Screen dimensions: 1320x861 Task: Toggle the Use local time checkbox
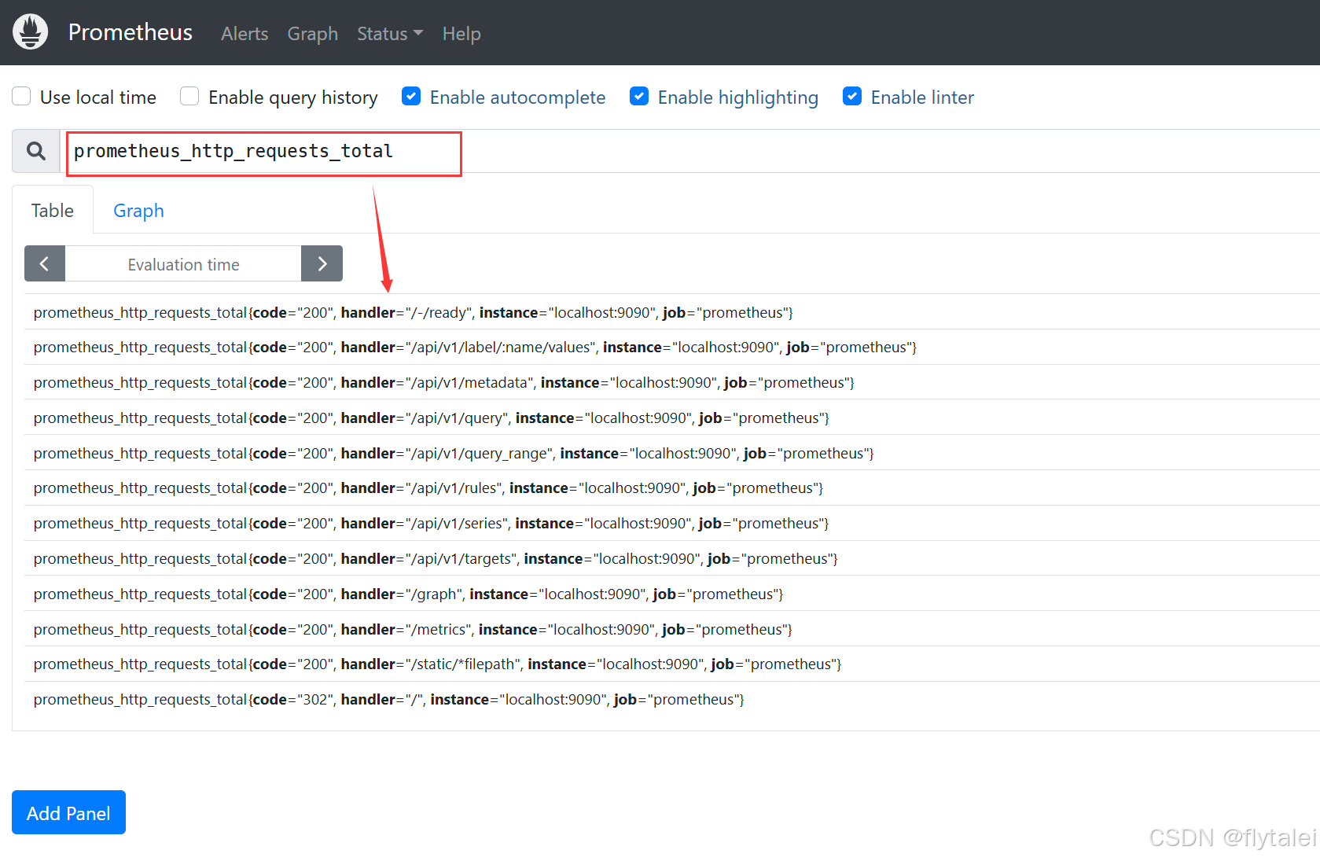tap(22, 97)
